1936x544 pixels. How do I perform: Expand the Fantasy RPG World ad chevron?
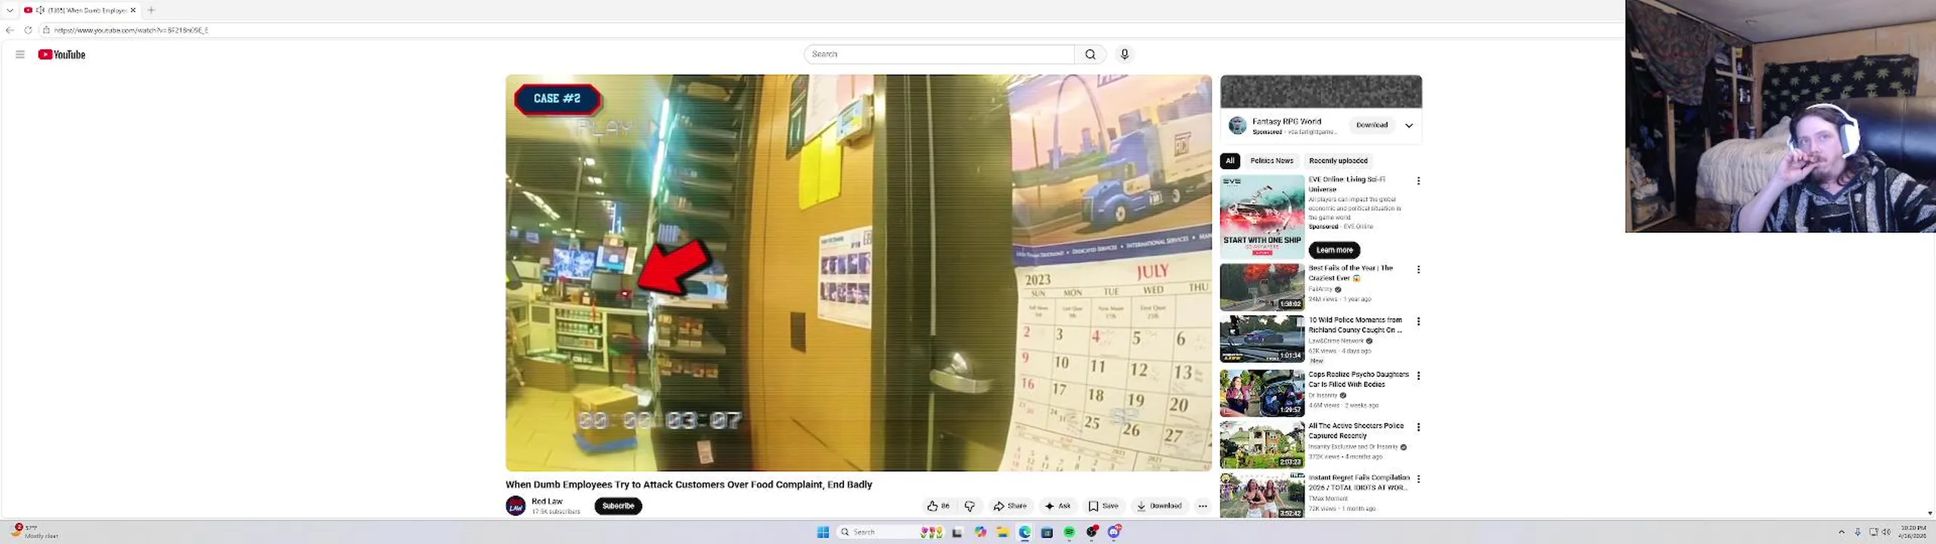click(1409, 125)
